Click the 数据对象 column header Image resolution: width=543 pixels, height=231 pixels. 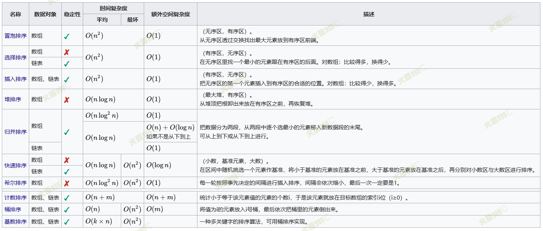pyautogui.click(x=45, y=14)
